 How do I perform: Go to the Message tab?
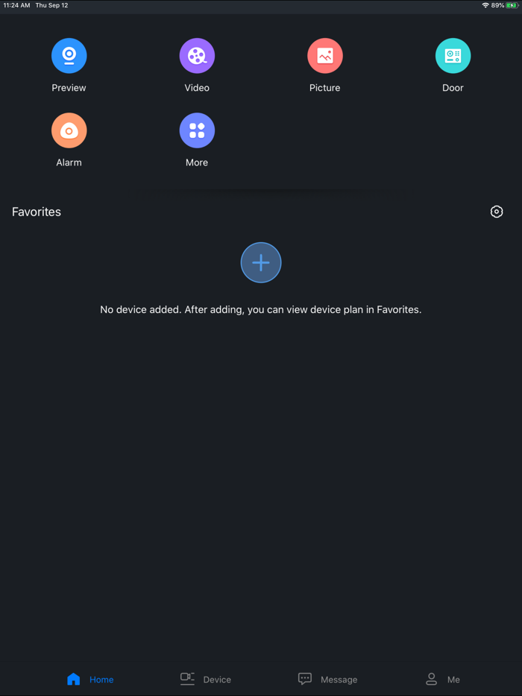(327, 679)
